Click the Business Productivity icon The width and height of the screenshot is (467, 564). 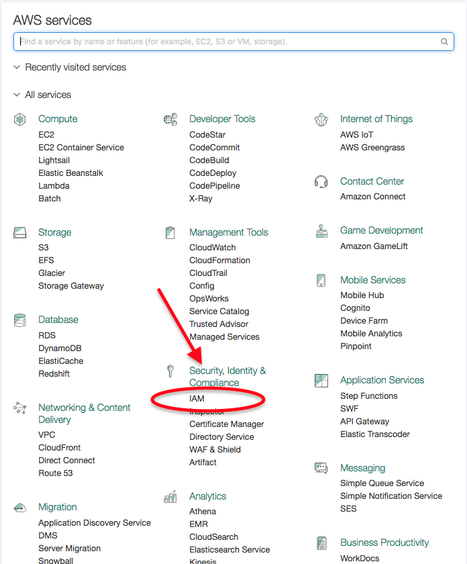click(321, 543)
